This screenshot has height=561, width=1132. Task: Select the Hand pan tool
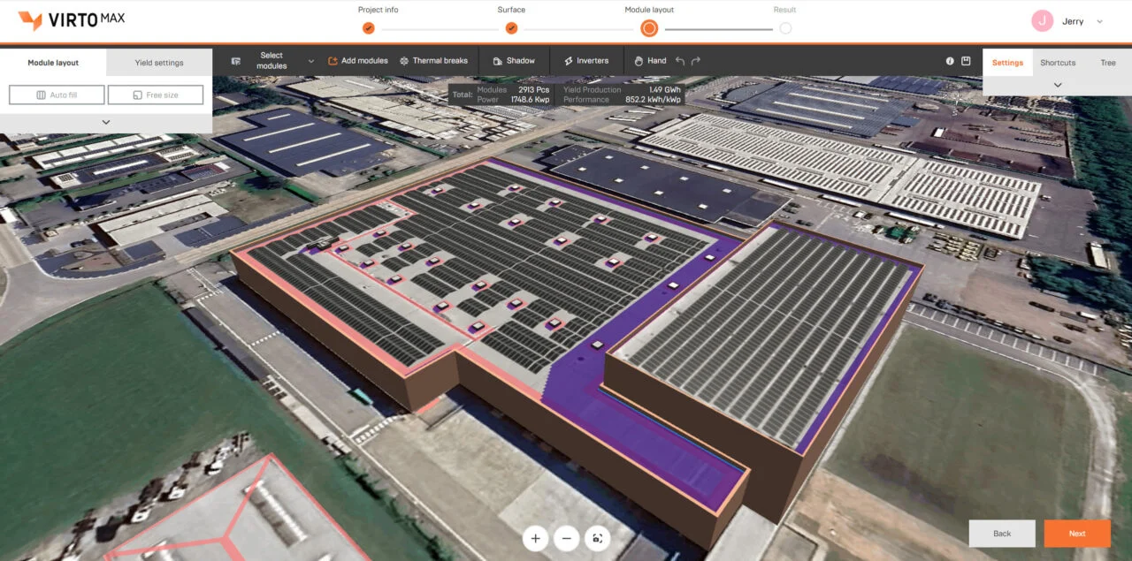point(650,61)
